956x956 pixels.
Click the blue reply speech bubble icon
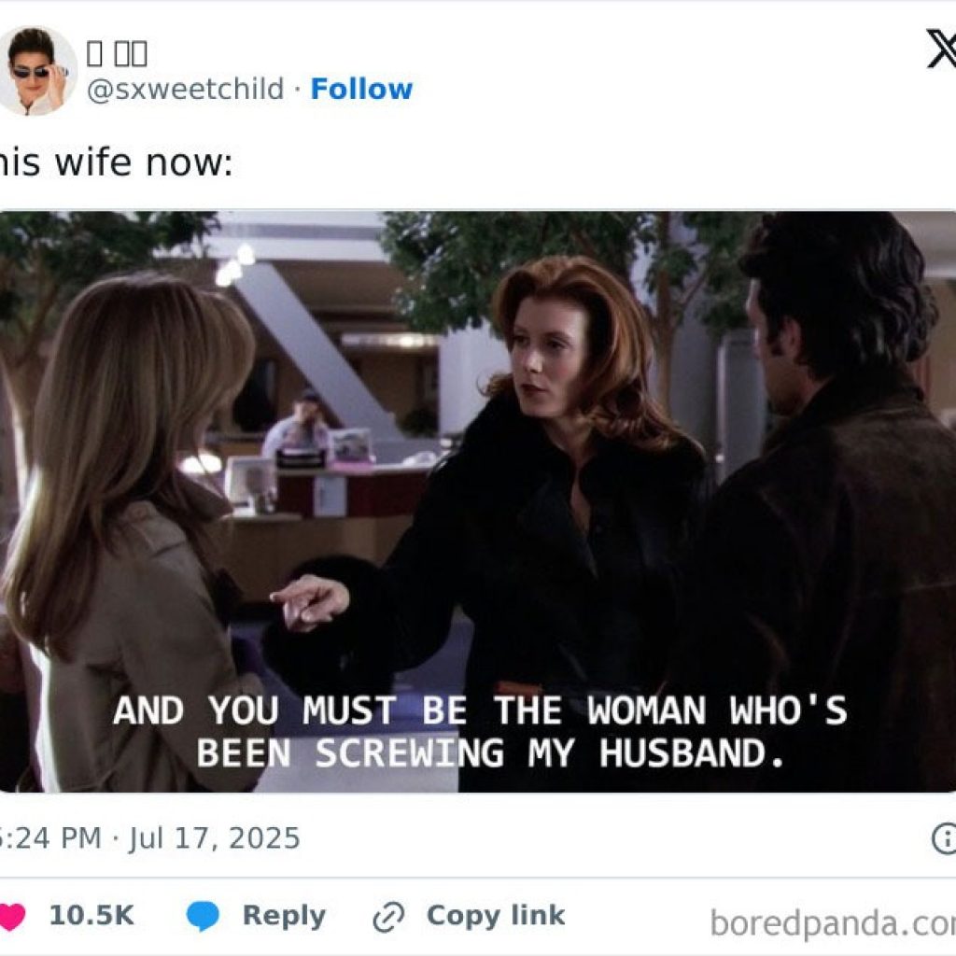[203, 916]
